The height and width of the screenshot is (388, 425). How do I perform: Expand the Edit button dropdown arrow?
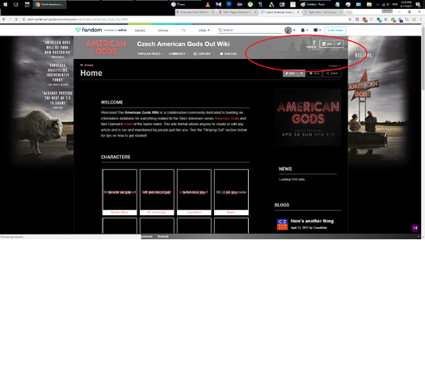(x=301, y=74)
